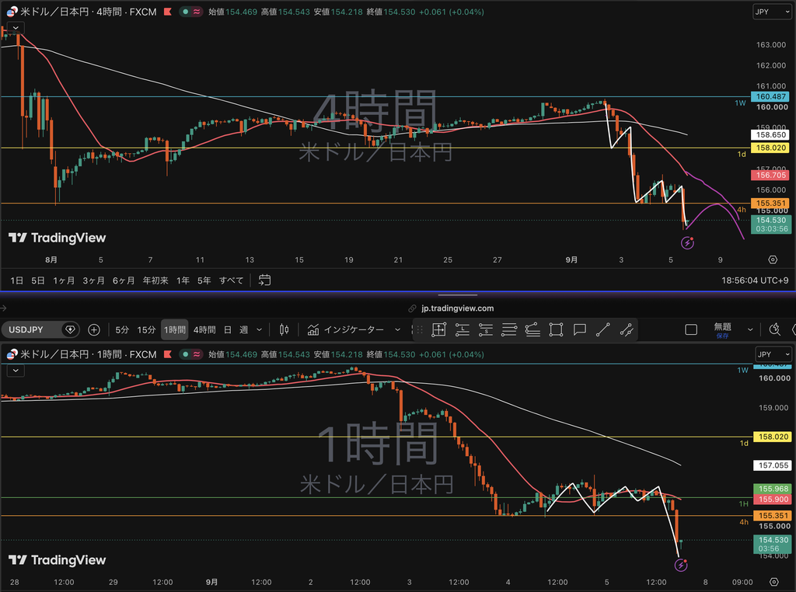Expand more timeframes chevron after 週

pyautogui.click(x=259, y=329)
